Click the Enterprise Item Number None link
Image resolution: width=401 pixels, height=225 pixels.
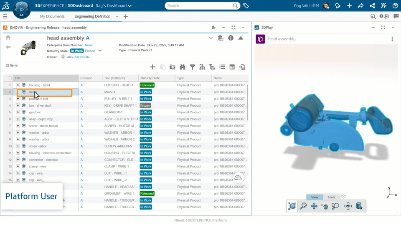click(89, 45)
